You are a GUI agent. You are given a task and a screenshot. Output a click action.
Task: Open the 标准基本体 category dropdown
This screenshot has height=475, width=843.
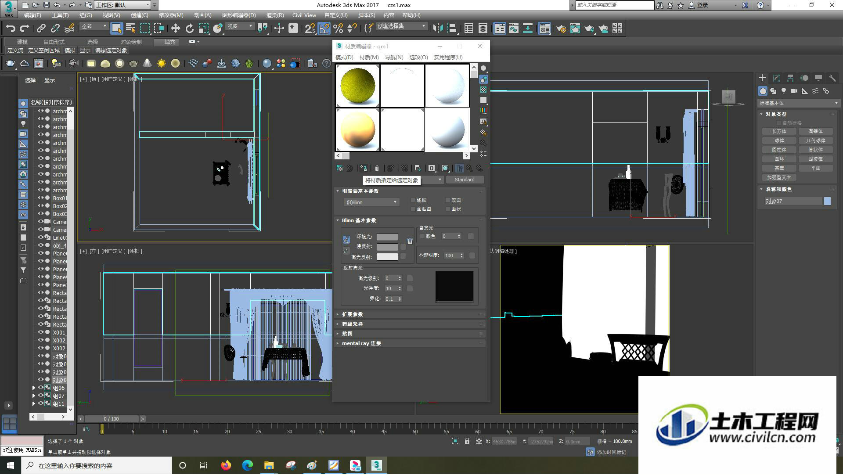[799, 104]
